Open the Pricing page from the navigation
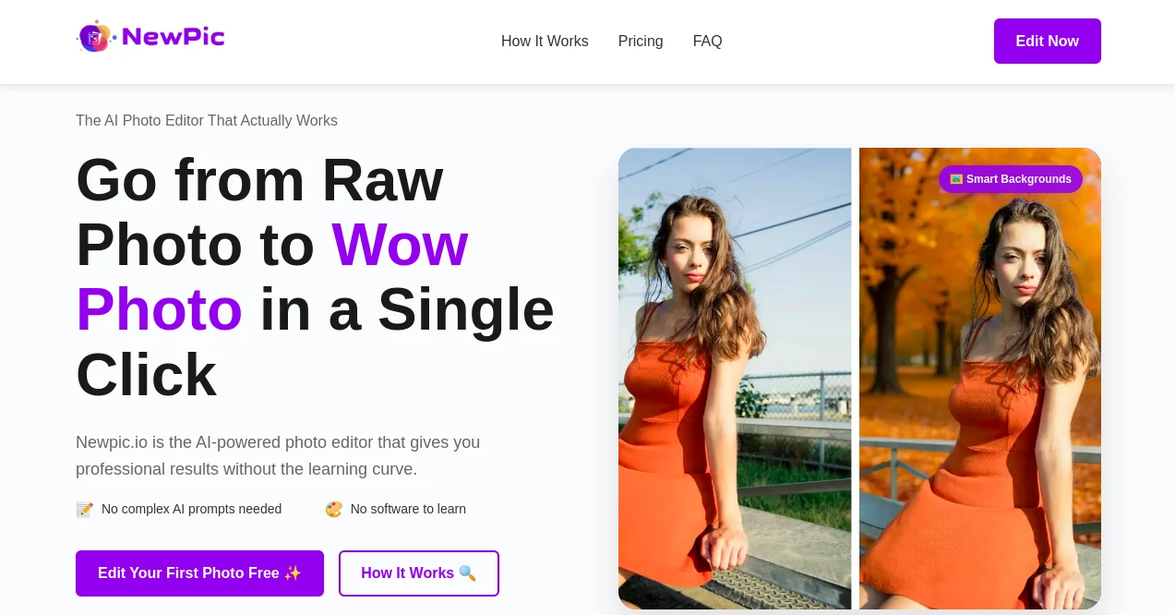 [x=641, y=41]
